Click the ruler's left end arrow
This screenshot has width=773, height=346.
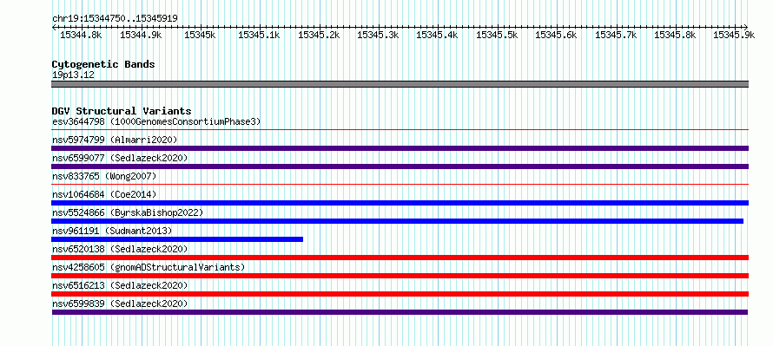[x=54, y=27]
